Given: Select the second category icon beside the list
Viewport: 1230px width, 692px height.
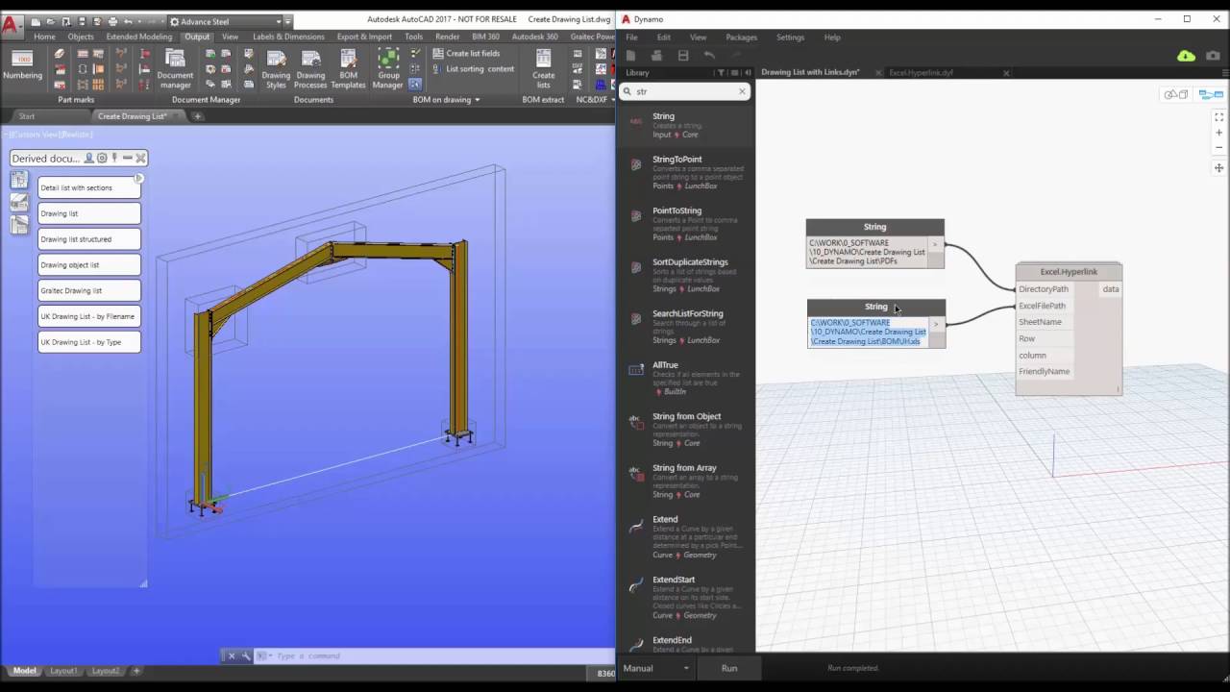Looking at the screenshot, I should (x=19, y=202).
